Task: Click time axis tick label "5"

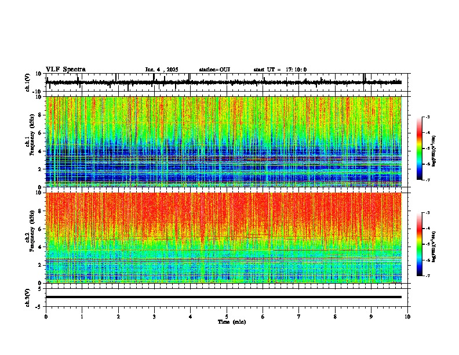Action: 227,317
